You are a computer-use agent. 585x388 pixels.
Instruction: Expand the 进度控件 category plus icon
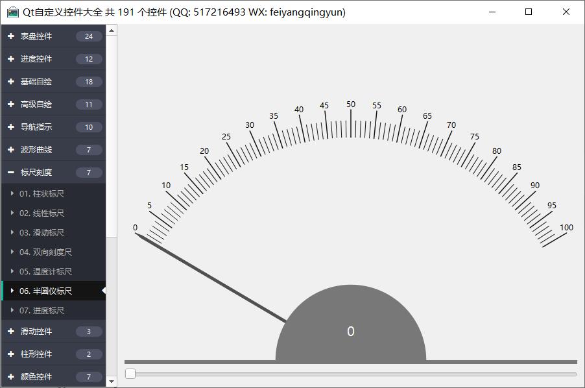tap(11, 59)
